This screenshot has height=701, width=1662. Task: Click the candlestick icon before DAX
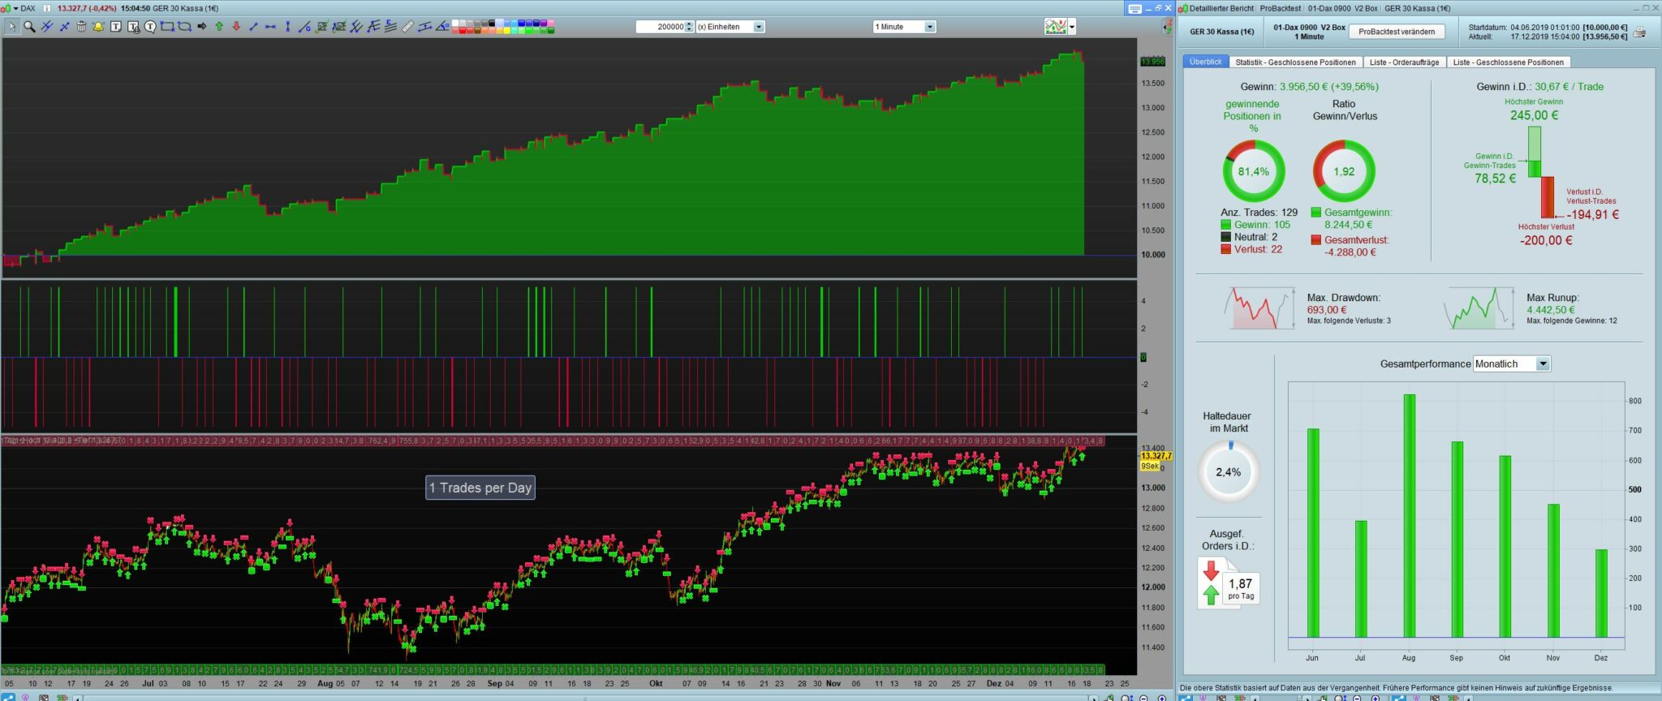coord(6,8)
